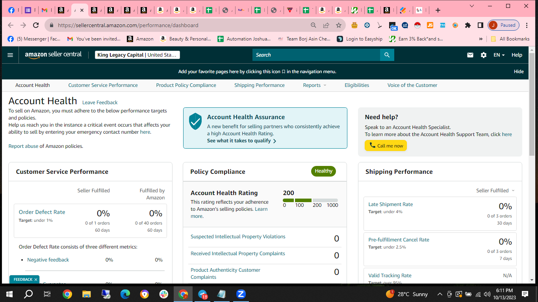
Task: Click the Account Health Assurance shield icon
Action: [195, 122]
